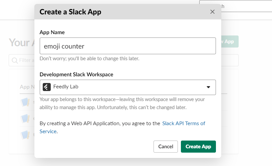Image resolution: width=272 pixels, height=166 pixels.
Task: Click the magnifier icon in the filter box
Action: tap(15, 61)
